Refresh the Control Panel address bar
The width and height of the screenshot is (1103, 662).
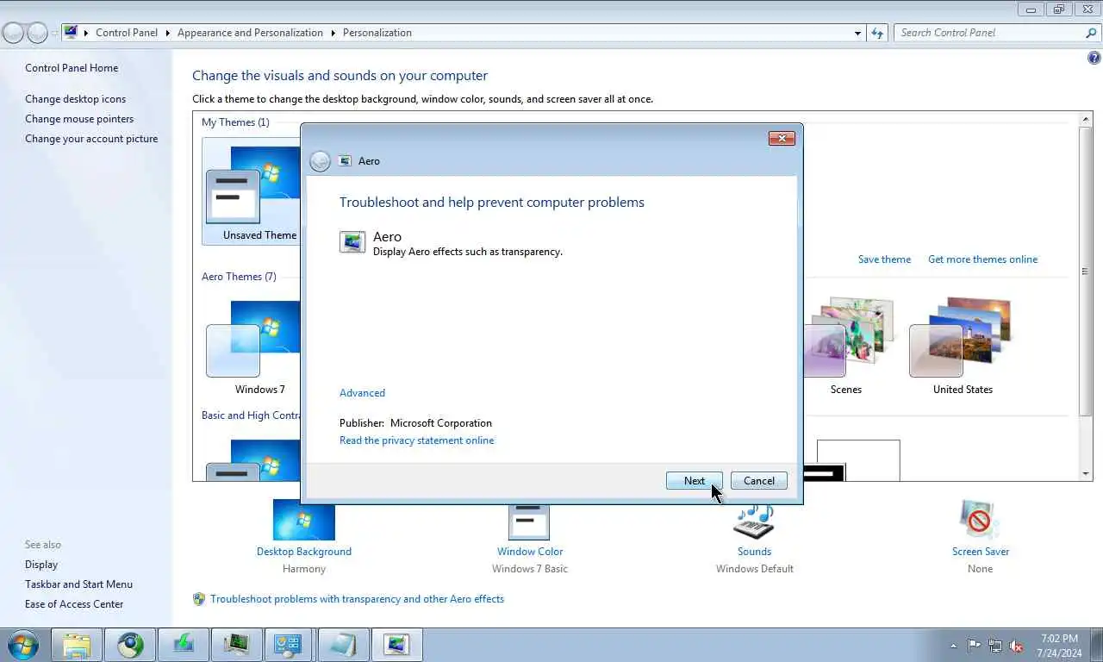(x=877, y=33)
